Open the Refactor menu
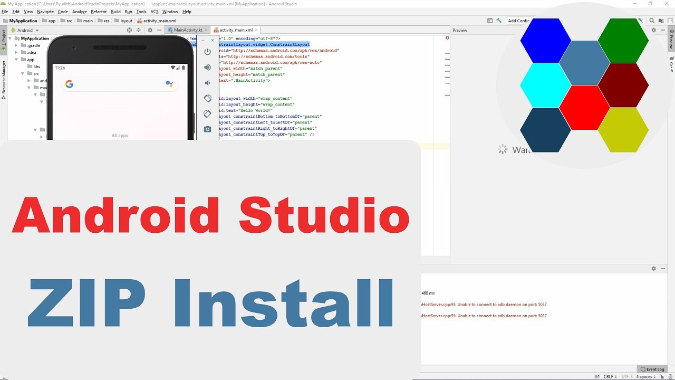 point(99,12)
